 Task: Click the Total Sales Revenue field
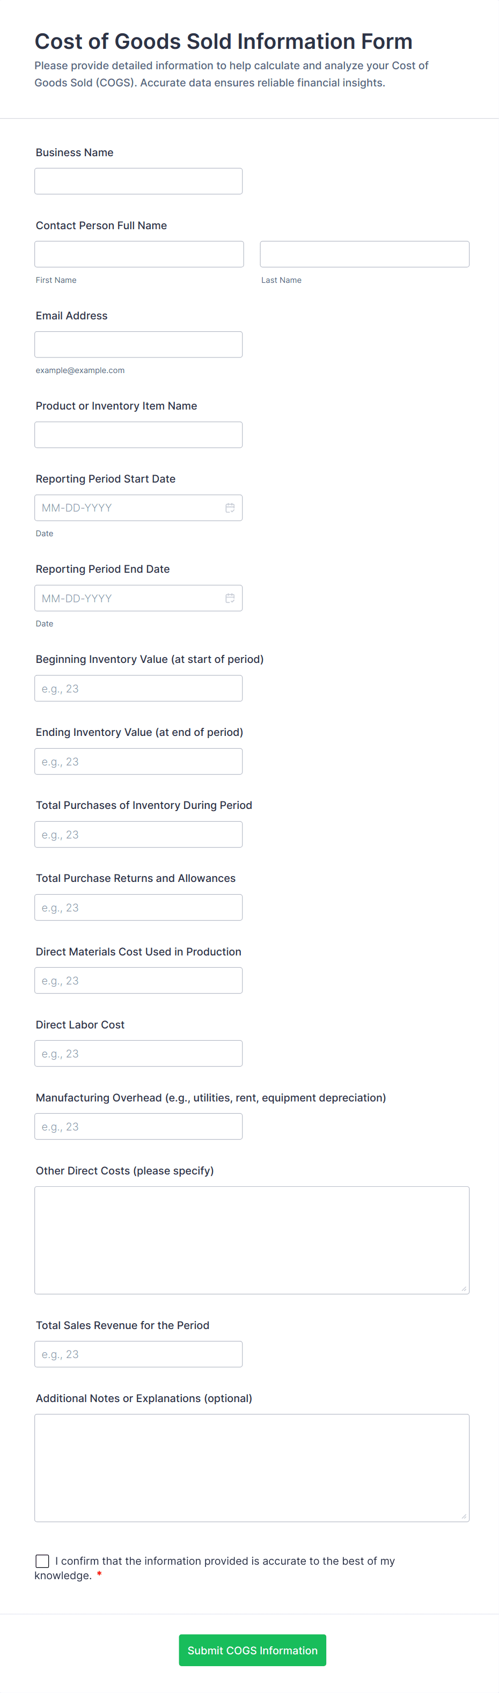point(138,1354)
